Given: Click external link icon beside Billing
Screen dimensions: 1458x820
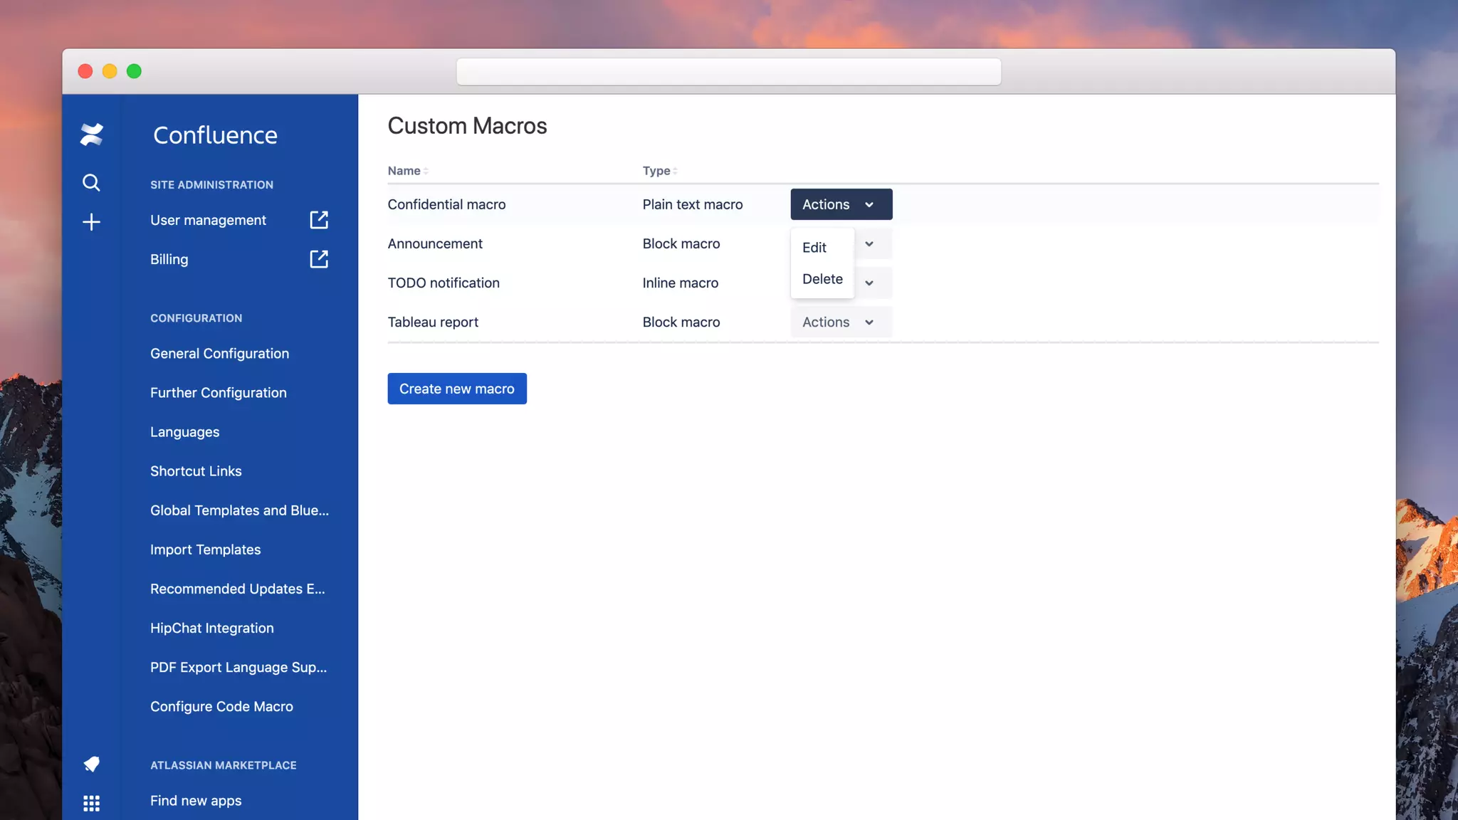Looking at the screenshot, I should (319, 259).
